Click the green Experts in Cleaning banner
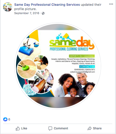This screenshot has height=134, width=116. 82,56
